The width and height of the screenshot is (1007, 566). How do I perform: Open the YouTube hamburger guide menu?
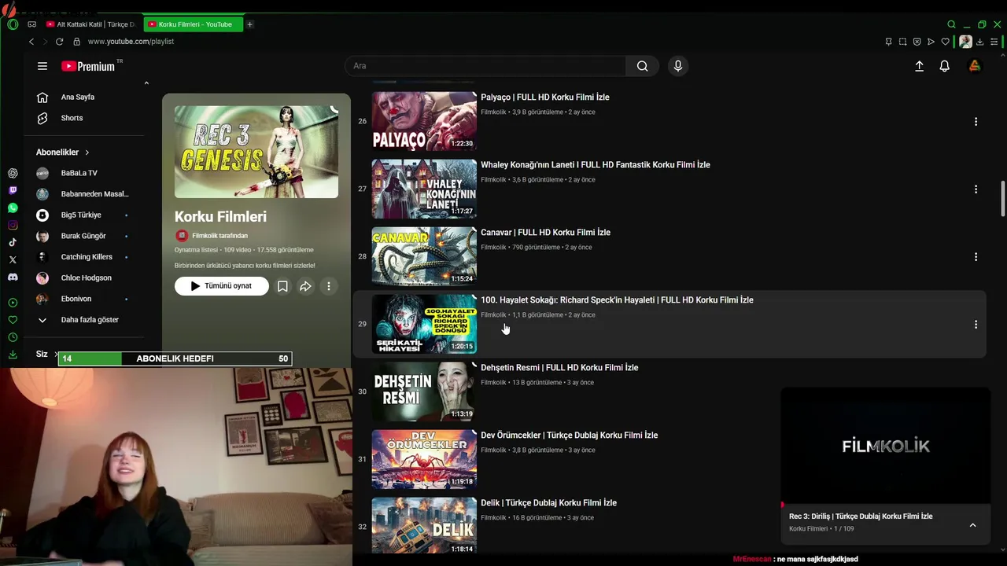[x=42, y=66]
